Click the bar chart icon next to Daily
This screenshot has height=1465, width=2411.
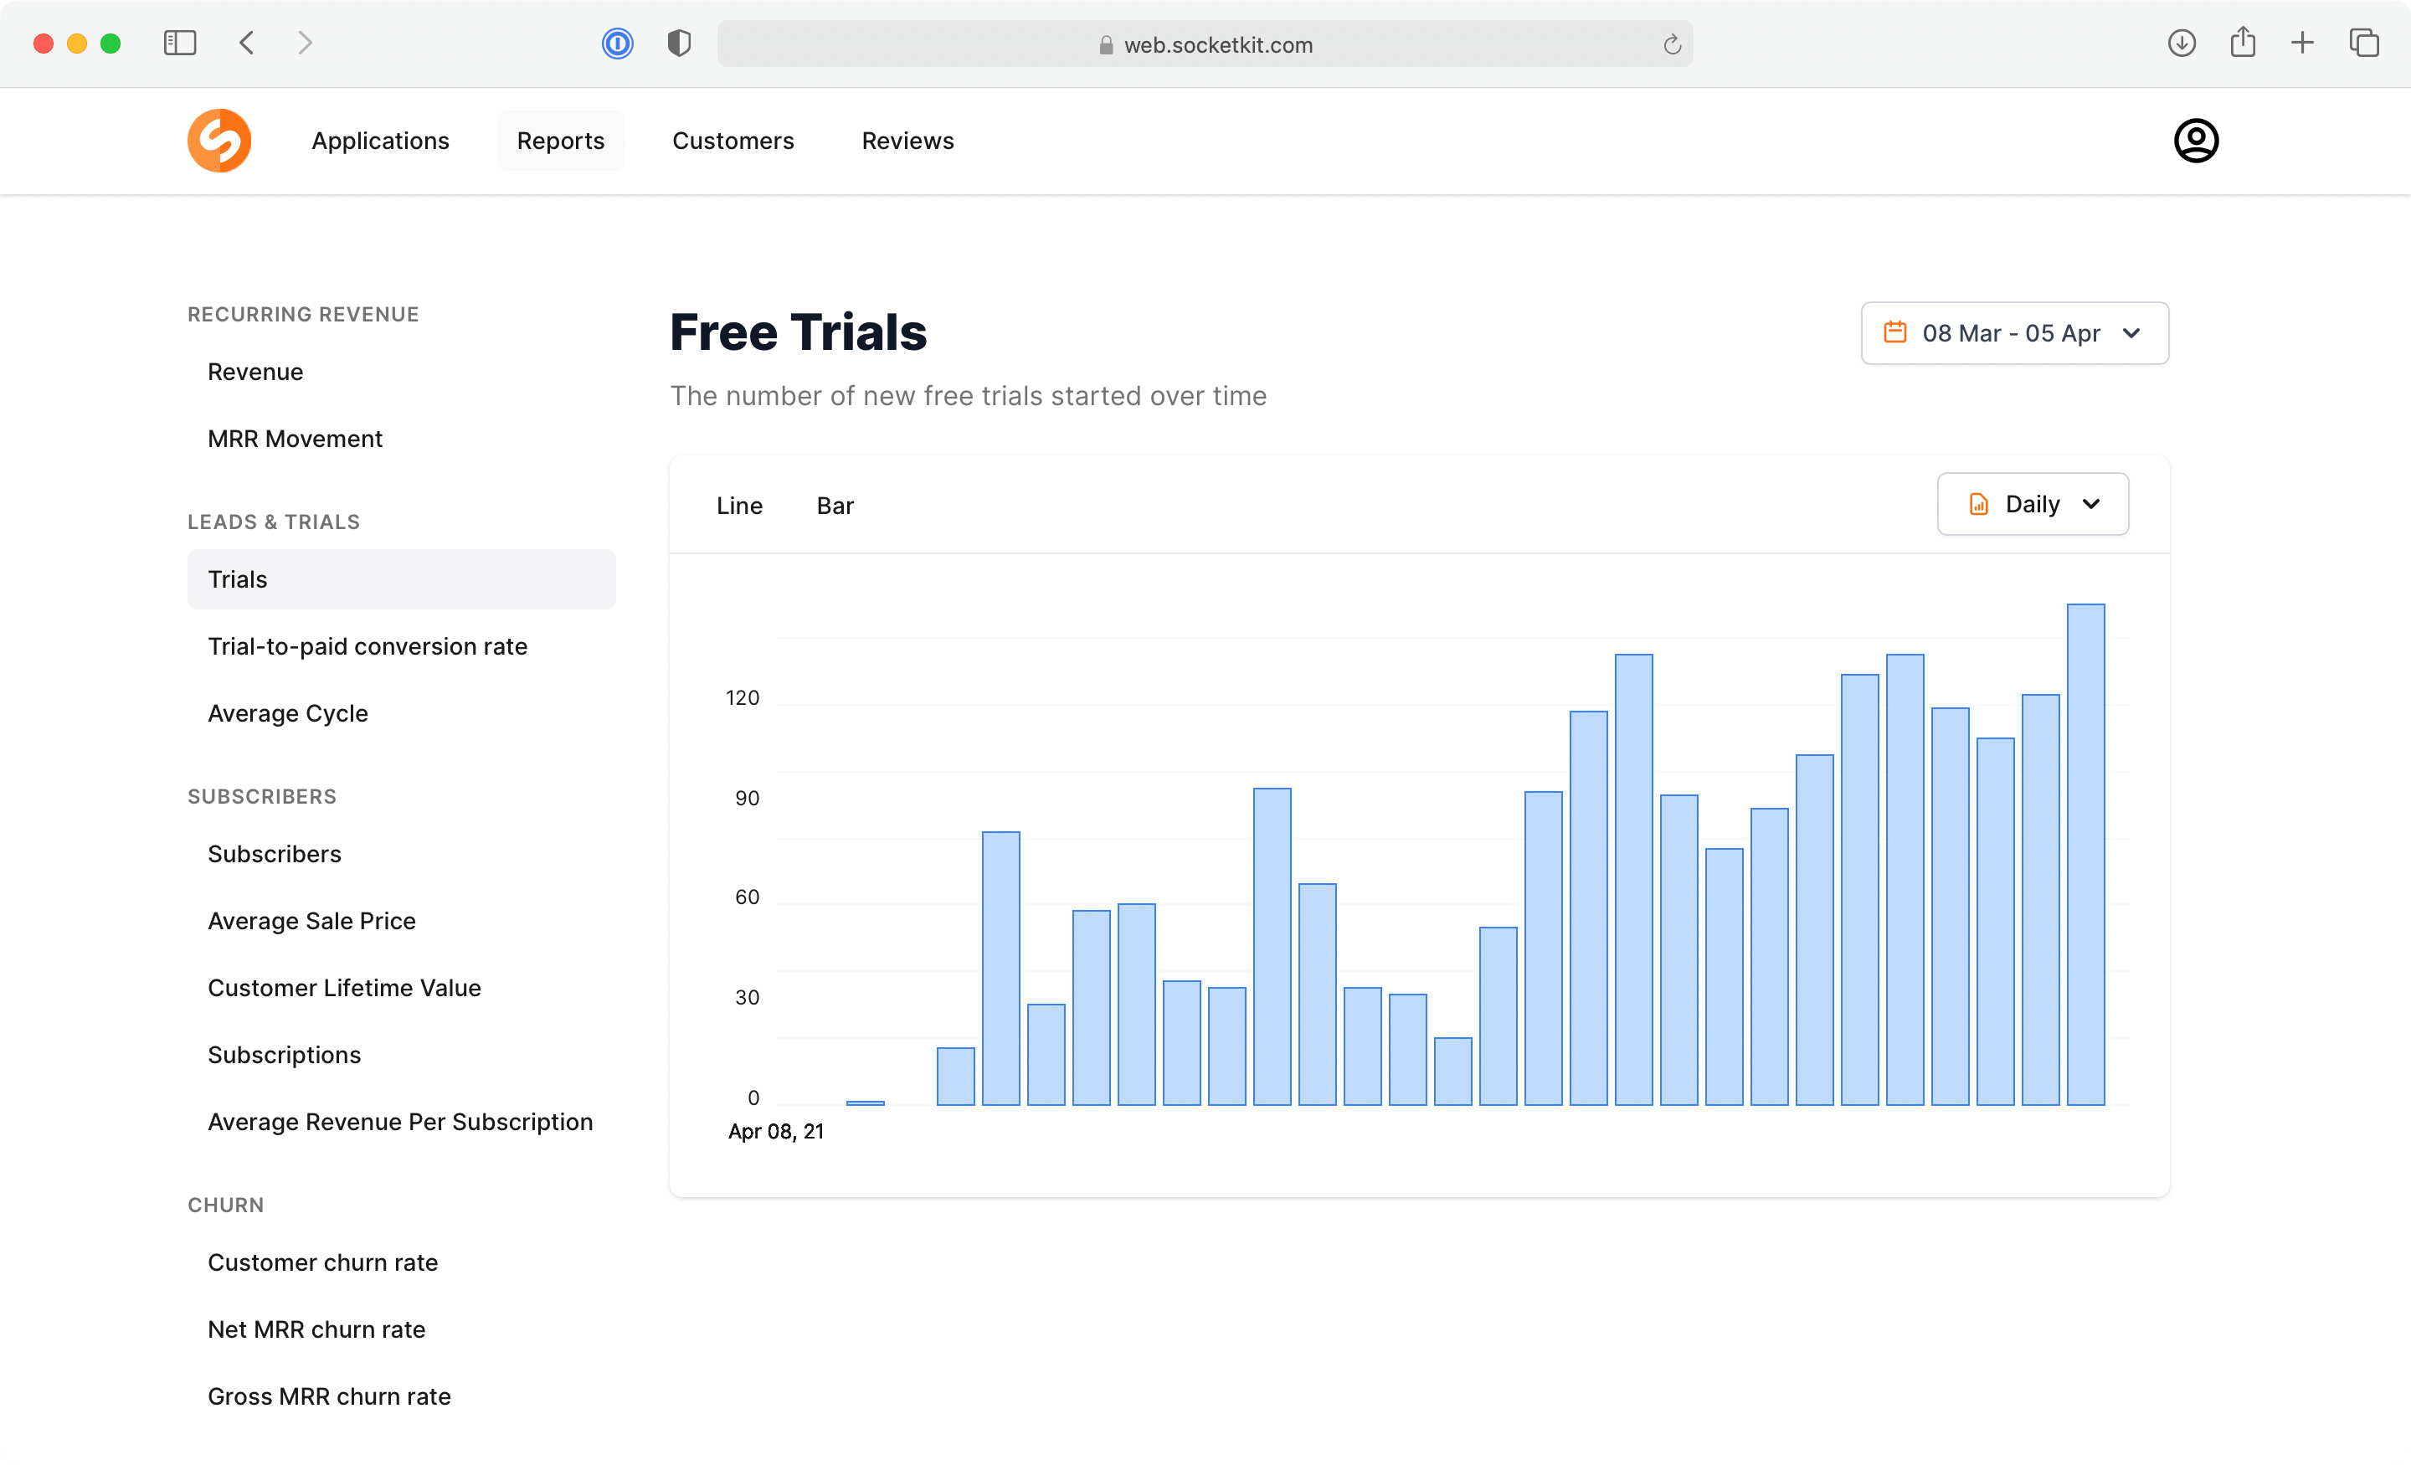(1980, 504)
